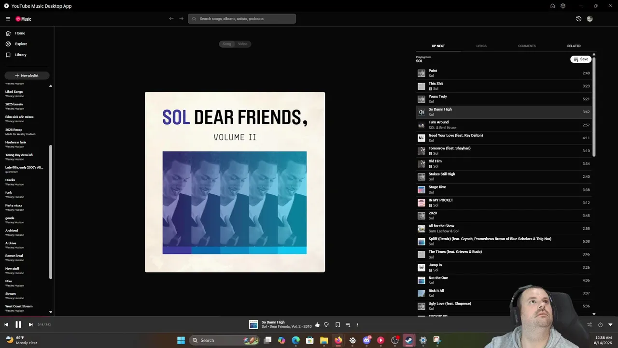
Task: Open the Related tab
Action: tap(574, 46)
